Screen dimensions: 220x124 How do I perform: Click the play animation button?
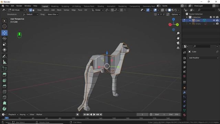94,114
